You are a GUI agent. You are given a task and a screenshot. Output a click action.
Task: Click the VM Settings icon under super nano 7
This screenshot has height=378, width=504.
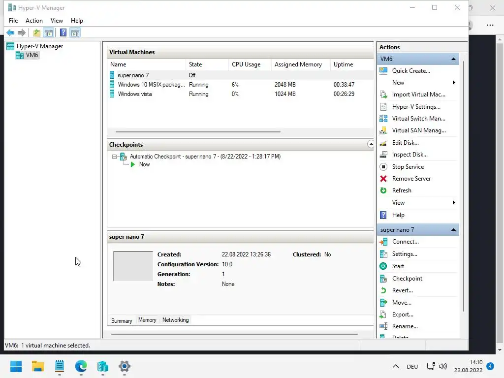(383, 254)
